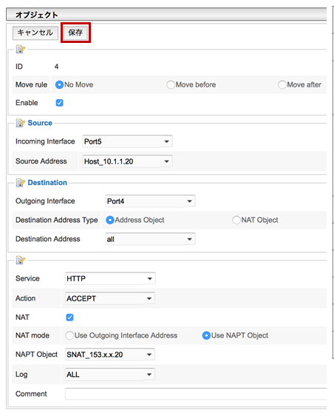This screenshot has width=334, height=416.
Task: Click the edit icon above the ID field
Action: coord(21,50)
